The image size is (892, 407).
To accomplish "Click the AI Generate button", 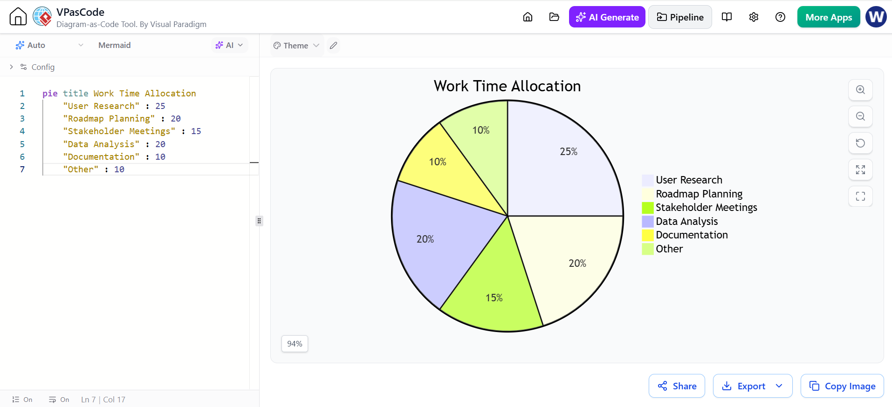I will 607,17.
